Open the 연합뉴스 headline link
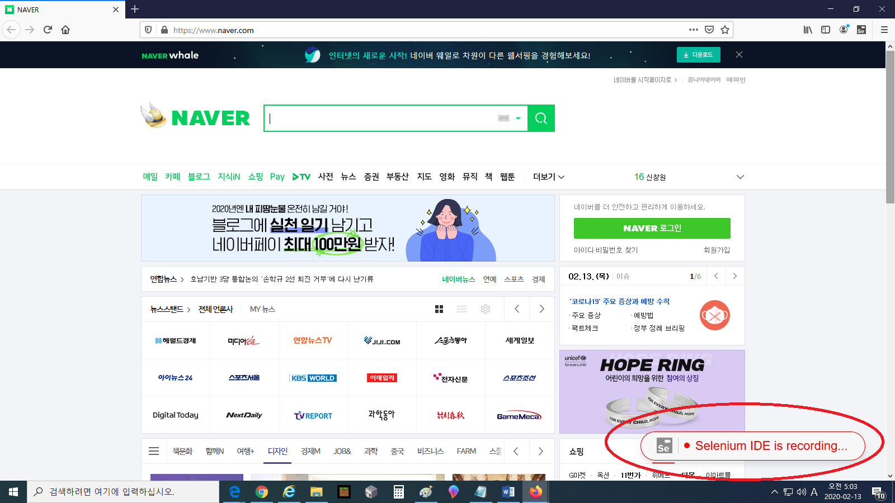The width and height of the screenshot is (895, 503). point(282,279)
